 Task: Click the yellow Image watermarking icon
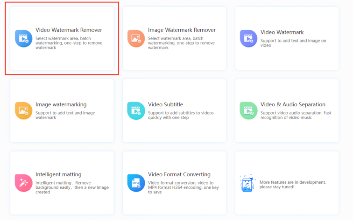[24, 110]
